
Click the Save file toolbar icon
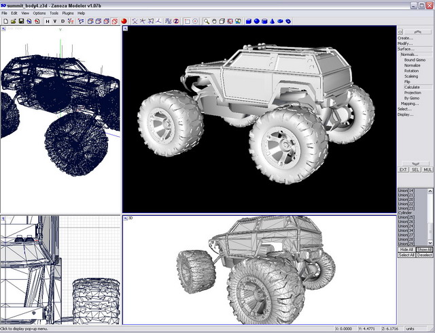point(20,21)
